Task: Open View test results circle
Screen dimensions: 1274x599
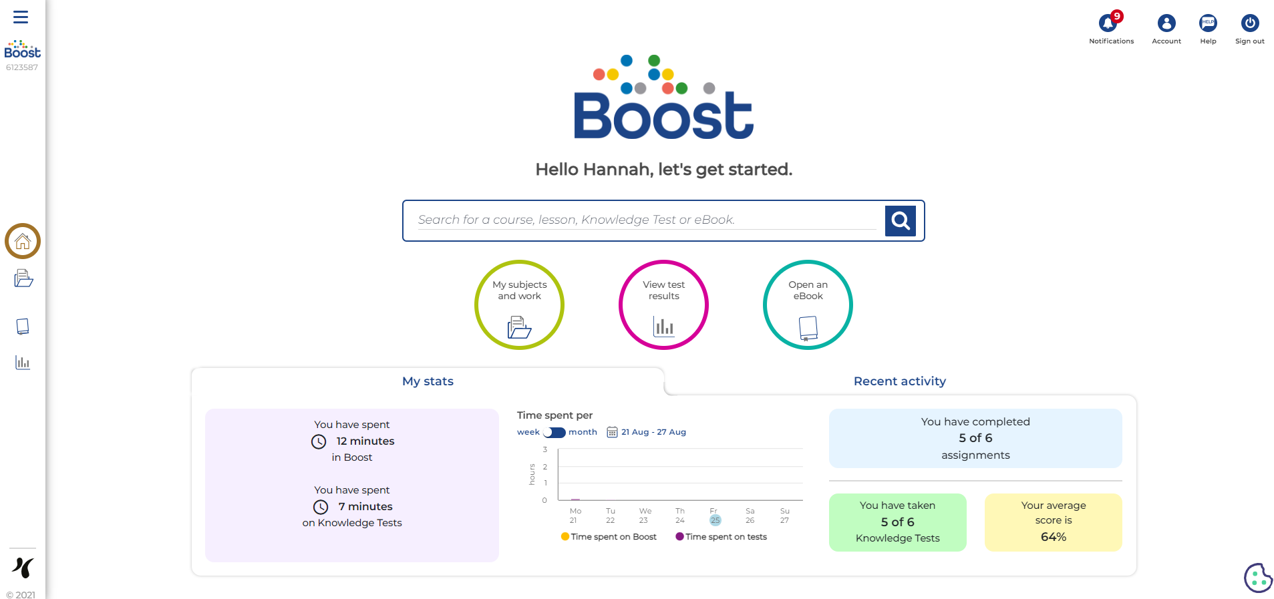Action: click(x=663, y=305)
